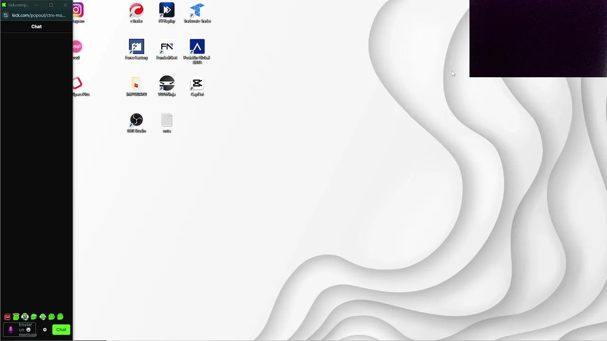Click the Kick favicon in title bar
This screenshot has height=341, width=607.
[4, 5]
